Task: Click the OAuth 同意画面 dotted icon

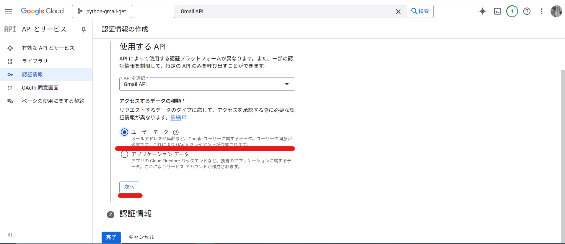Action: pos(10,88)
